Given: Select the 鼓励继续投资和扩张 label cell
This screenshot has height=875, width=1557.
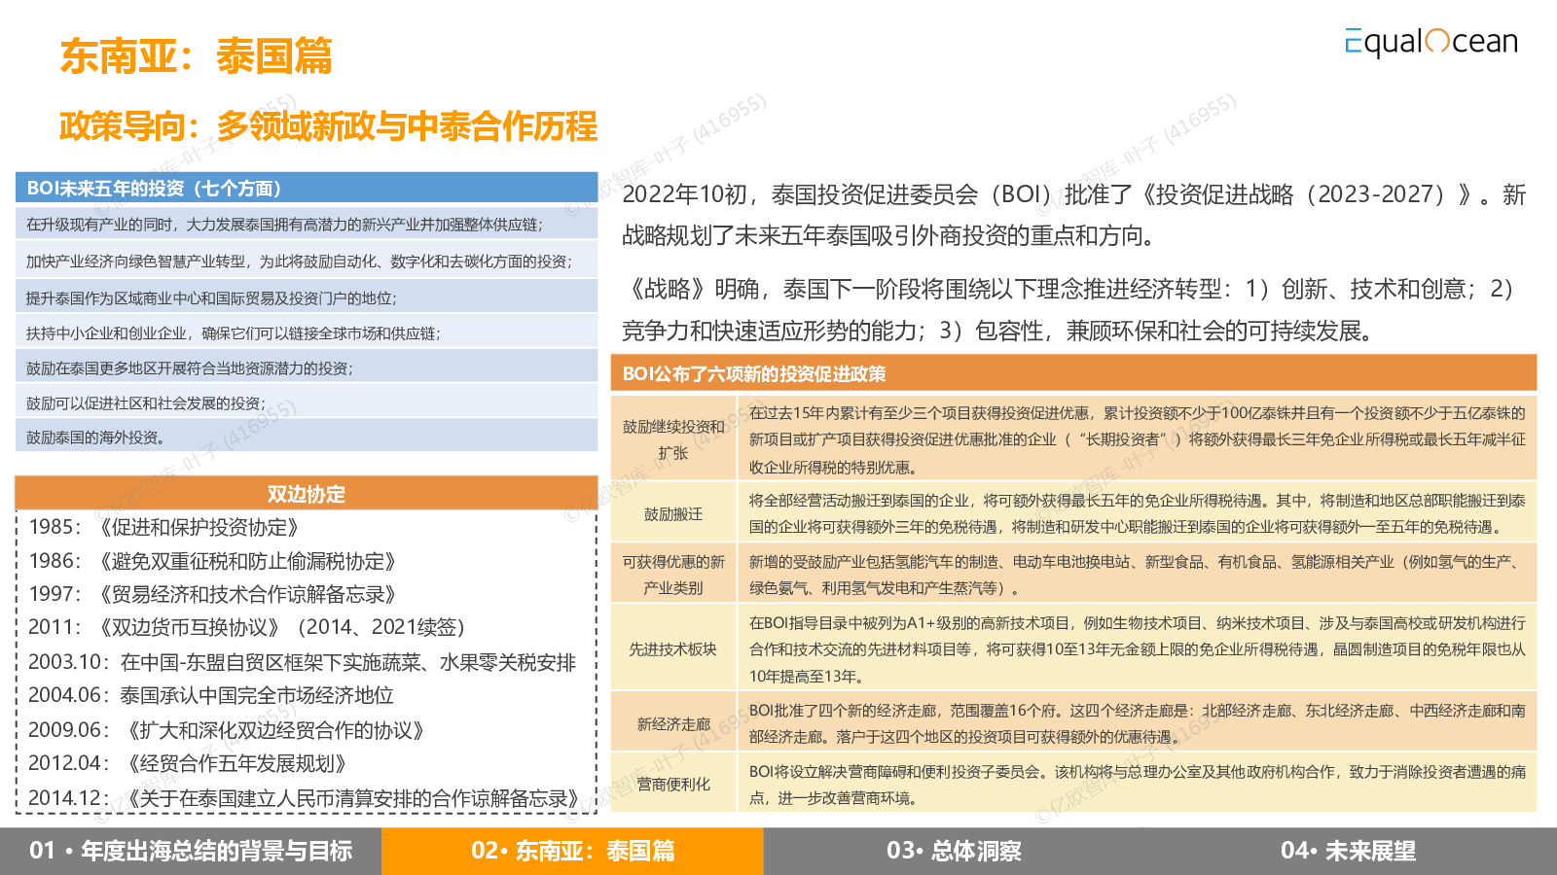Looking at the screenshot, I should [x=673, y=439].
